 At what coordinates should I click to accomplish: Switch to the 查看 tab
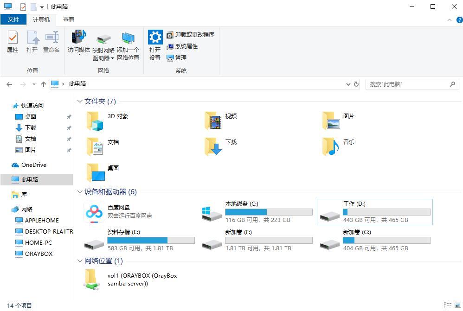tap(68, 19)
